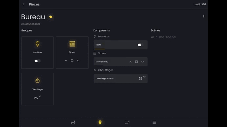Viewport: 227px width, 127px height.
Task: Stop the Store Bureau blind
Action: [x=137, y=62]
